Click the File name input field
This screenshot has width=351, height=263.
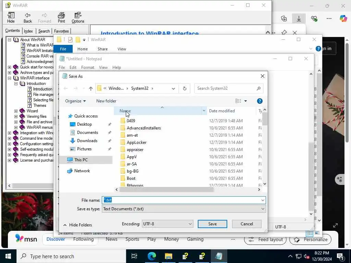(184, 200)
